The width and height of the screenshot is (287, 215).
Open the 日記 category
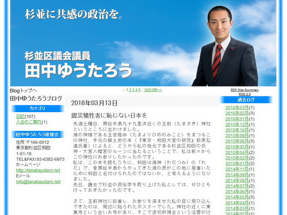20,117
